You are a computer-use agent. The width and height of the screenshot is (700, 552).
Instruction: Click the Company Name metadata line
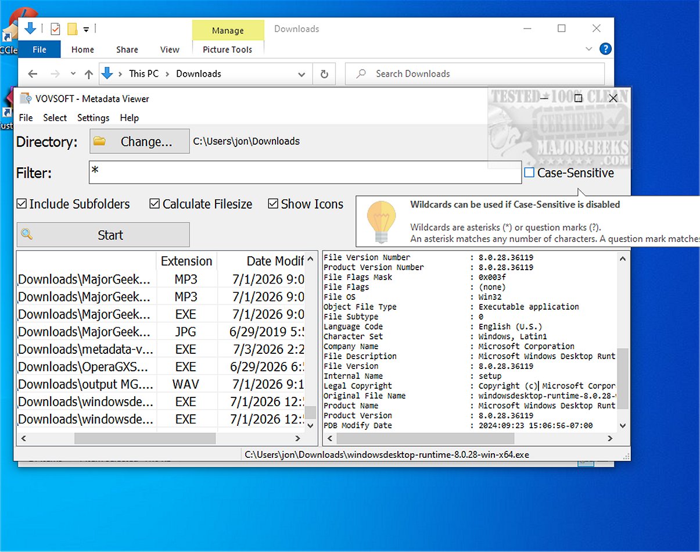coord(469,346)
